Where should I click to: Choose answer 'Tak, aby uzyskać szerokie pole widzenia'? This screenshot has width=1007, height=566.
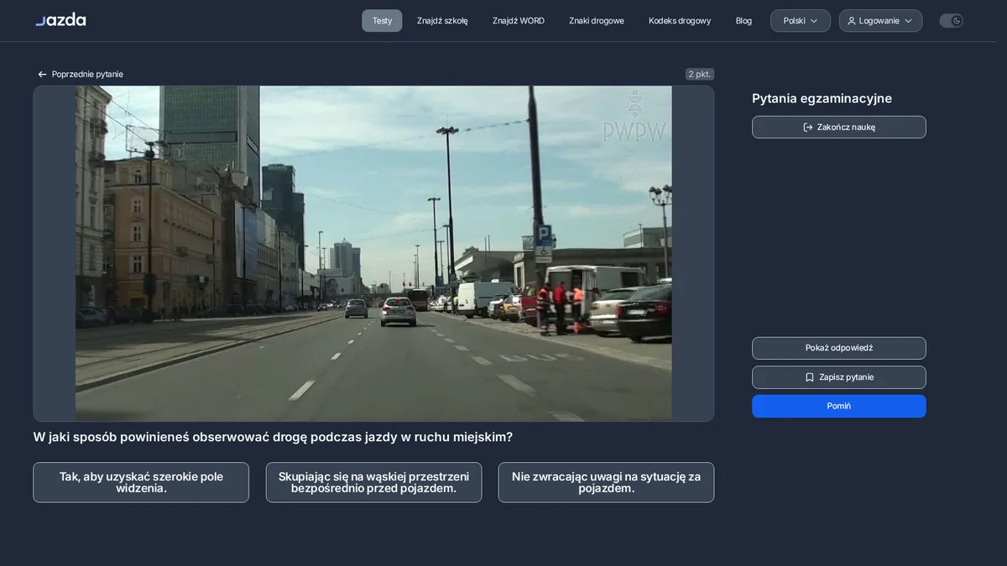coord(141,482)
